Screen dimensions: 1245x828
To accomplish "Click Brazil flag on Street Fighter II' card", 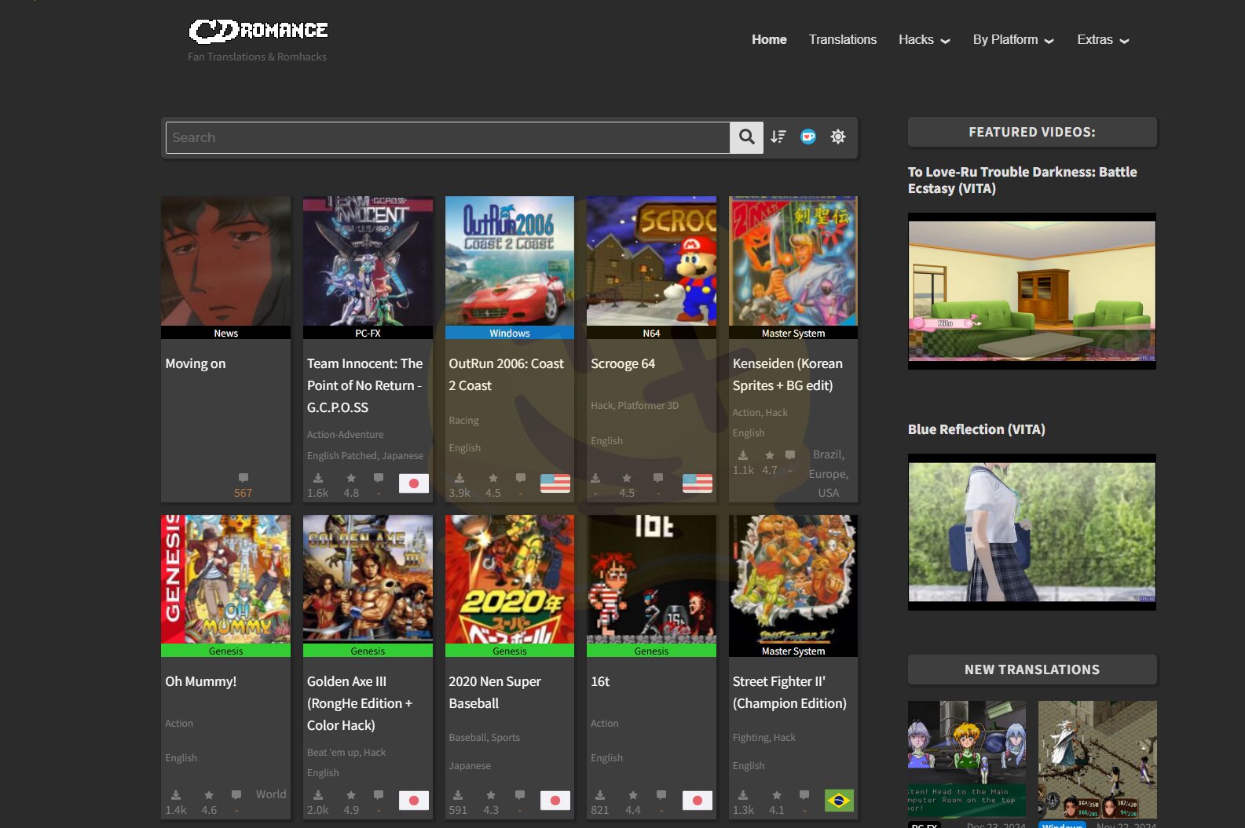I will coord(839,801).
